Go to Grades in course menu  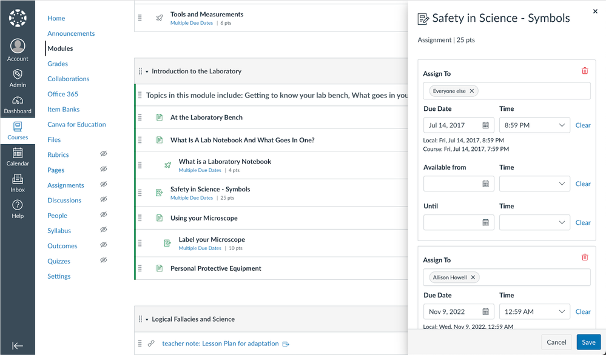(x=58, y=64)
